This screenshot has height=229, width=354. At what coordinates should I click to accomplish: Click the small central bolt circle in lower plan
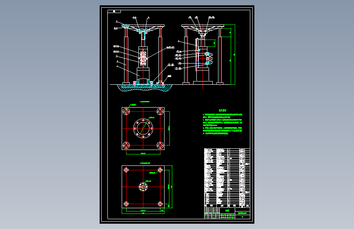pos(143,187)
